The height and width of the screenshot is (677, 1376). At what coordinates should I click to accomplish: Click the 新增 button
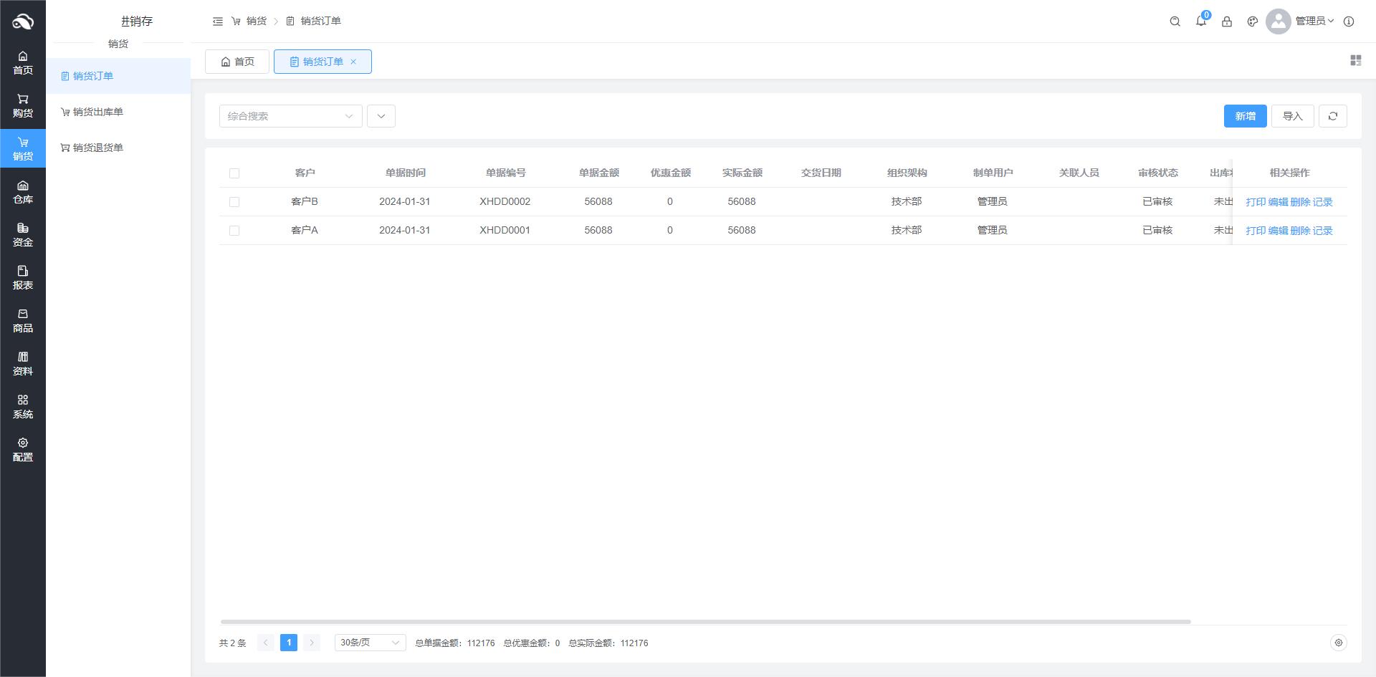pos(1245,116)
